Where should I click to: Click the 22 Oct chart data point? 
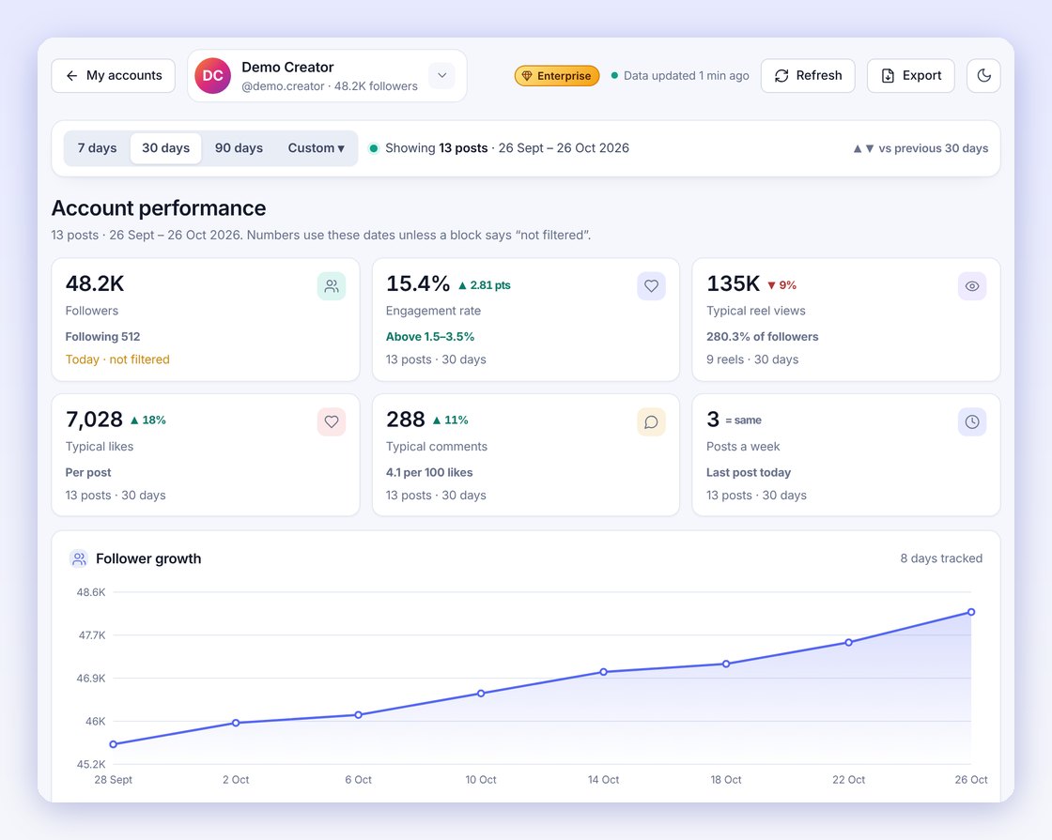tap(849, 642)
